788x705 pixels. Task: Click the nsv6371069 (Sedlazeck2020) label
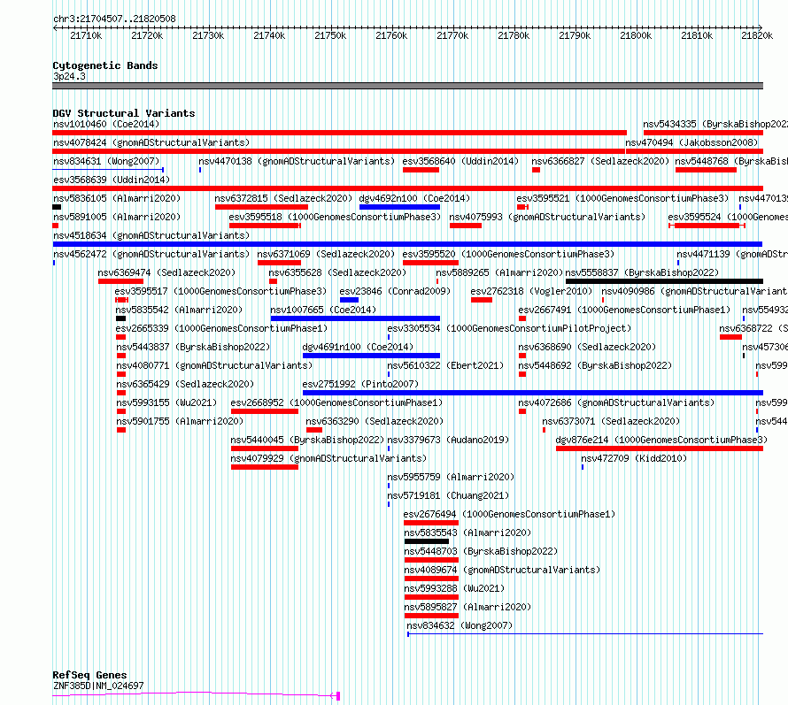[x=326, y=254]
